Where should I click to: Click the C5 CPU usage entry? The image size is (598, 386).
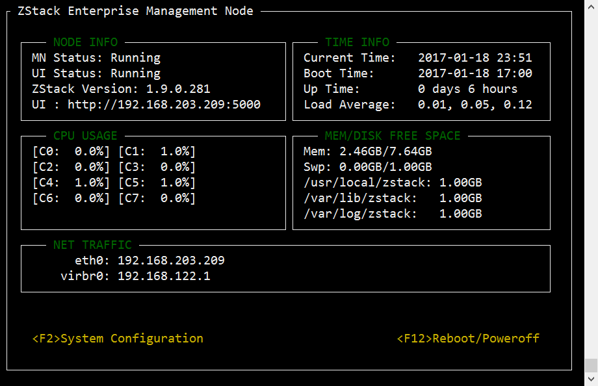tap(157, 183)
